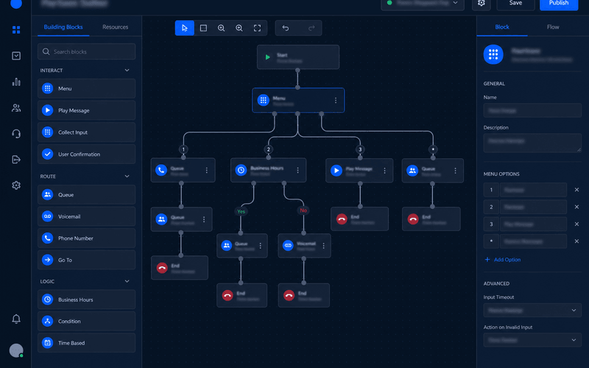Open the settings gear in left sidebar
The width and height of the screenshot is (589, 368).
tap(16, 185)
